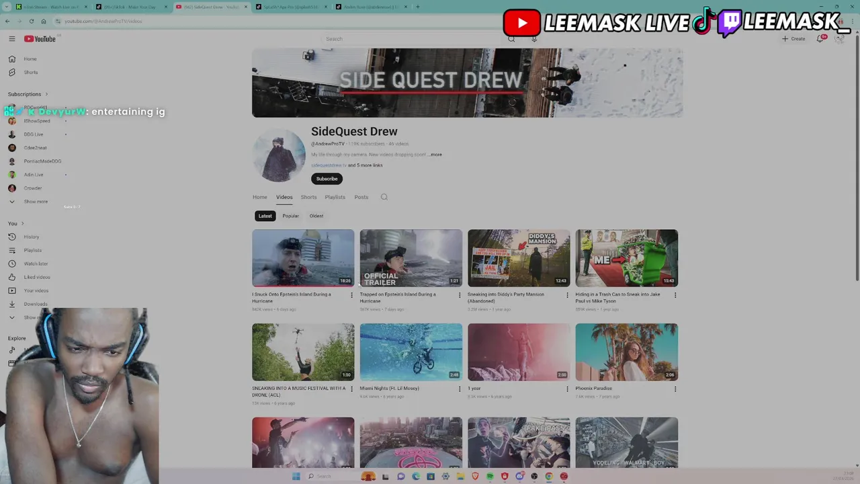
Task: Expand channel description with ...more
Action: click(x=435, y=155)
